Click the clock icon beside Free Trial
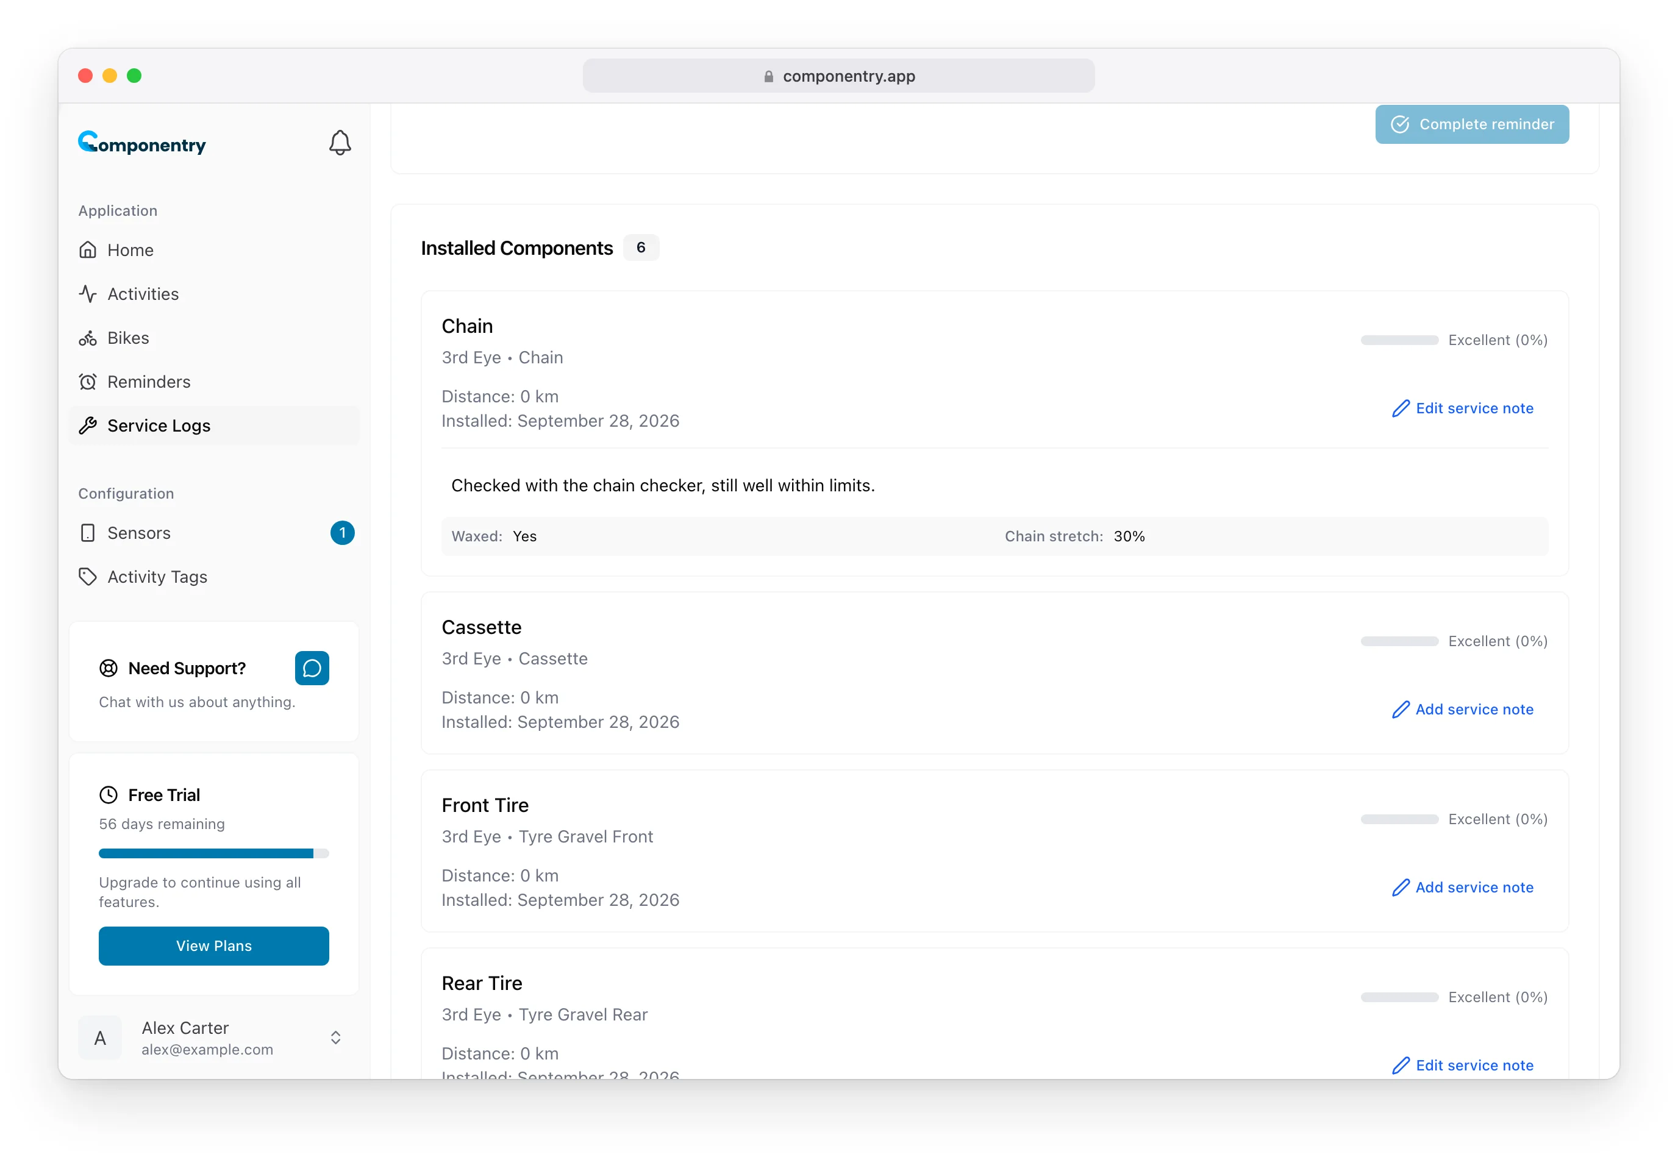This screenshot has height=1157, width=1678. click(109, 796)
